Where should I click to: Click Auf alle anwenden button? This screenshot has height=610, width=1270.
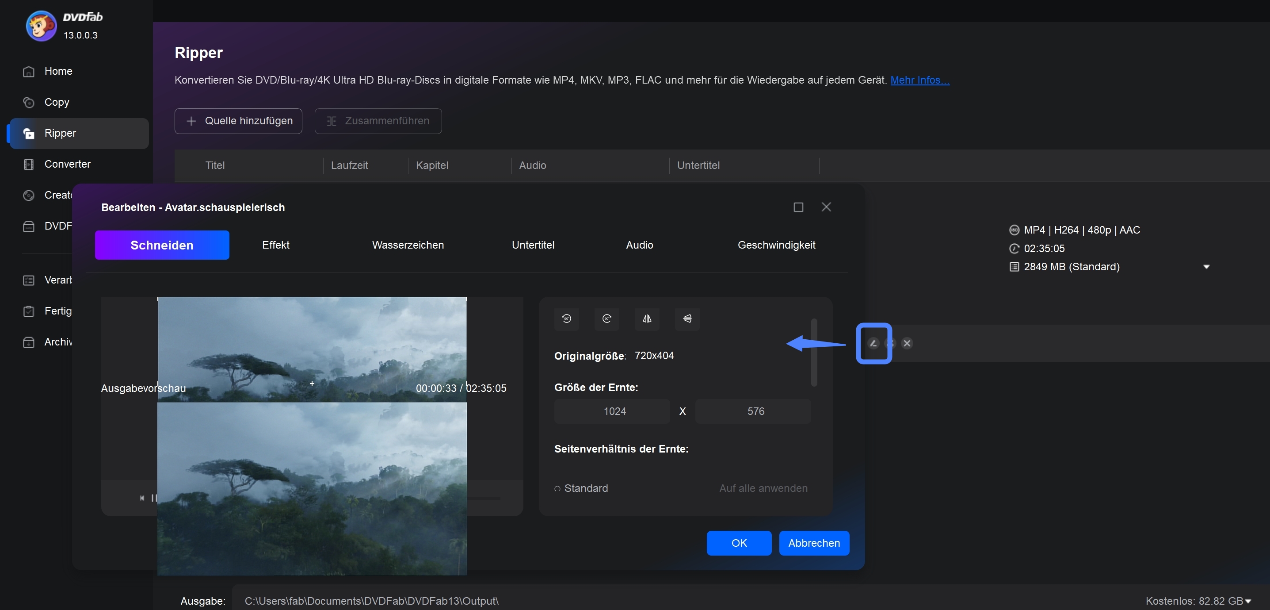763,487
